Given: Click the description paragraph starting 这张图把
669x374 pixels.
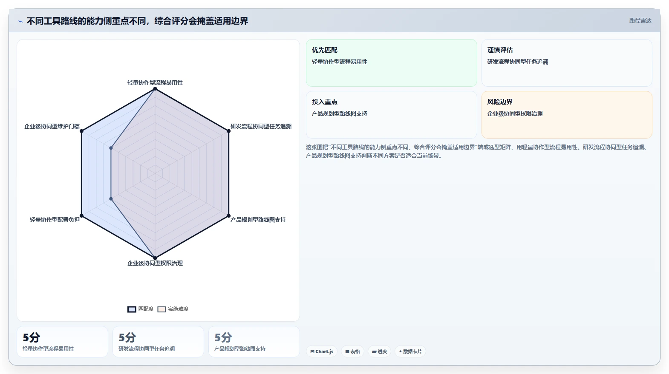Looking at the screenshot, I should point(476,151).
